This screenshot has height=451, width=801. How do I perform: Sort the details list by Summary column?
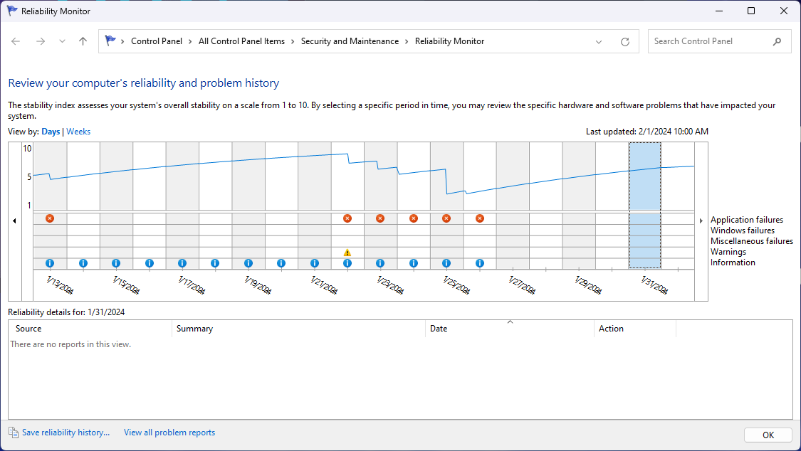[299, 329]
